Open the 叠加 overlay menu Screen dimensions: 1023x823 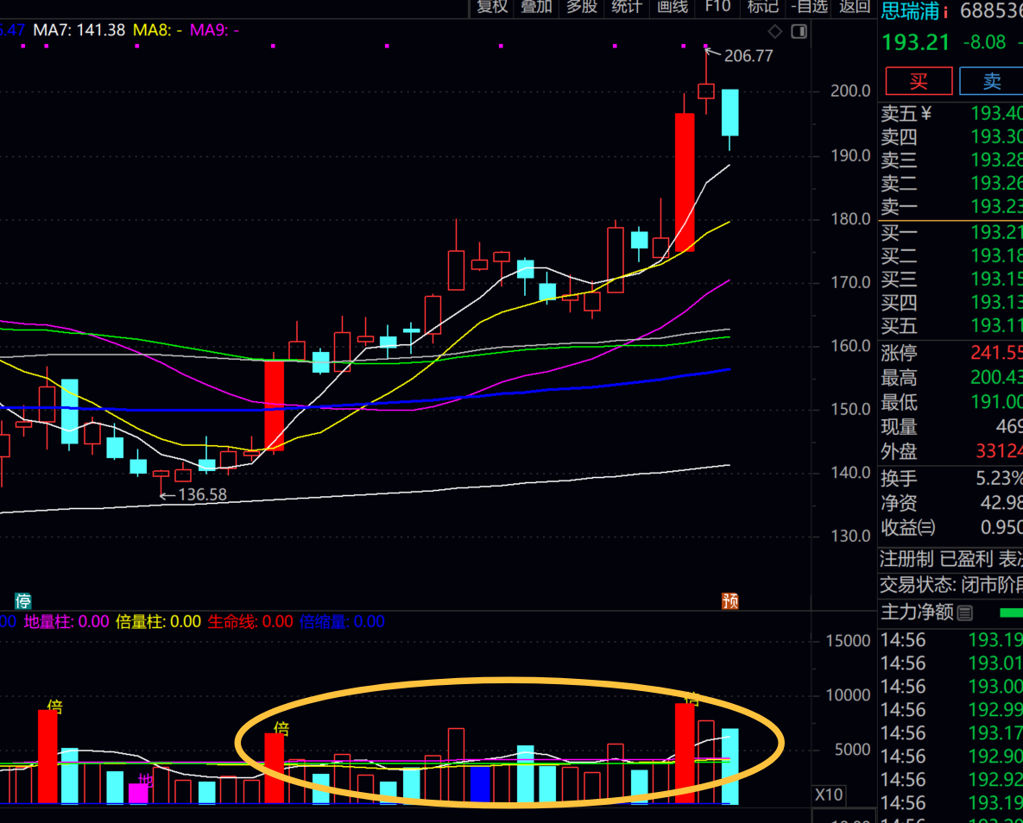tap(536, 7)
